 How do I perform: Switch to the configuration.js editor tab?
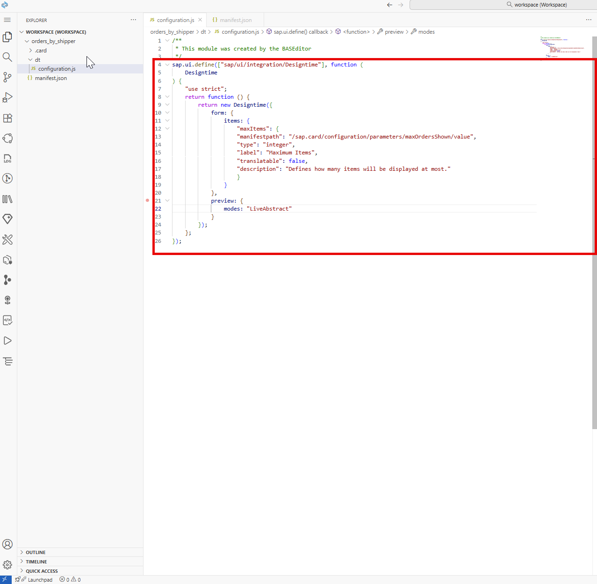[175, 20]
